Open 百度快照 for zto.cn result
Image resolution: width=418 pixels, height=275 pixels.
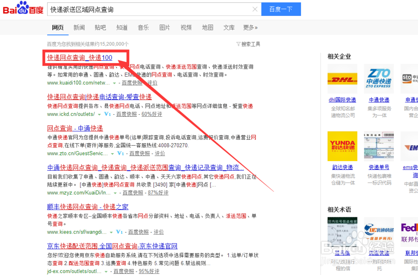pos(140,153)
